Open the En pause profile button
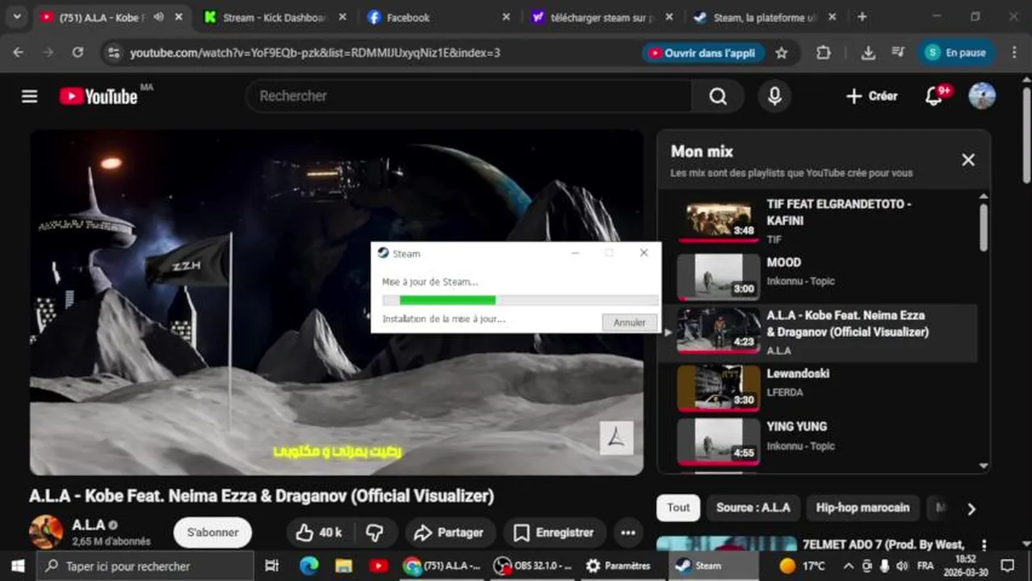This screenshot has width=1032, height=581. click(x=957, y=52)
